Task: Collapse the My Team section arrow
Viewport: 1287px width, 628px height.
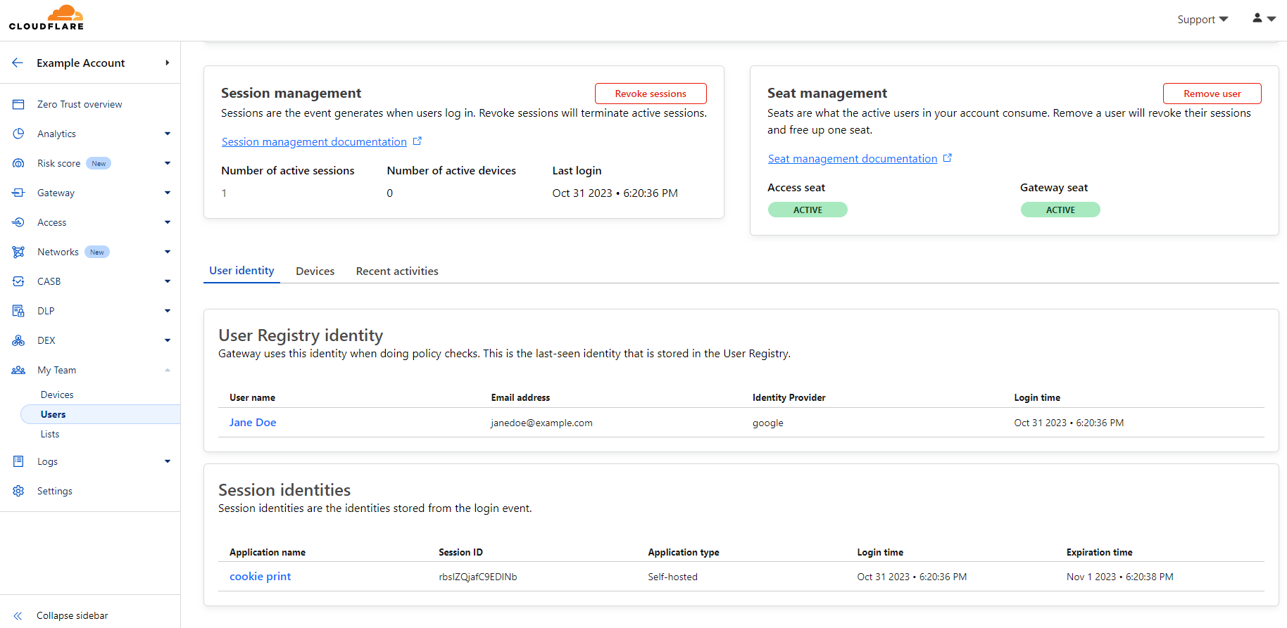Action: [168, 370]
